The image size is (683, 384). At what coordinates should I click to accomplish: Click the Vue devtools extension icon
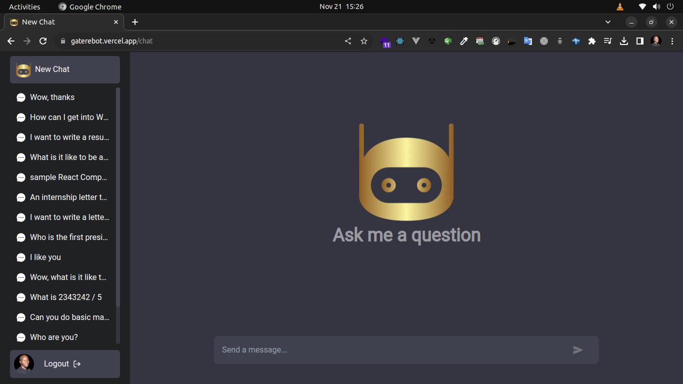click(416, 41)
